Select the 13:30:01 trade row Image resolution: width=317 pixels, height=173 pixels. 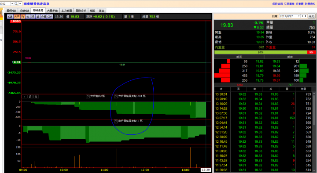coord(263,94)
